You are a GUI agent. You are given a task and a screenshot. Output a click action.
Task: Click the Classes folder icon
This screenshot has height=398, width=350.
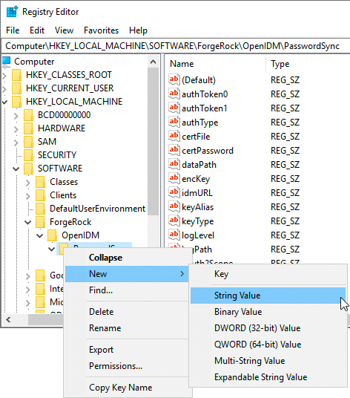[x=40, y=182]
